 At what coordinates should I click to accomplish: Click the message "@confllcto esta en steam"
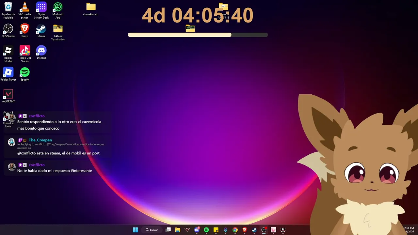coord(58,153)
